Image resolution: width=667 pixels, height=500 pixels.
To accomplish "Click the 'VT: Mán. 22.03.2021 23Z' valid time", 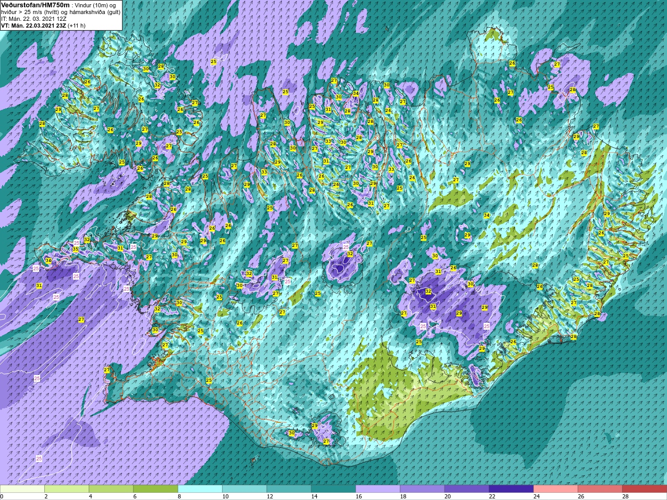I will click(33, 26).
